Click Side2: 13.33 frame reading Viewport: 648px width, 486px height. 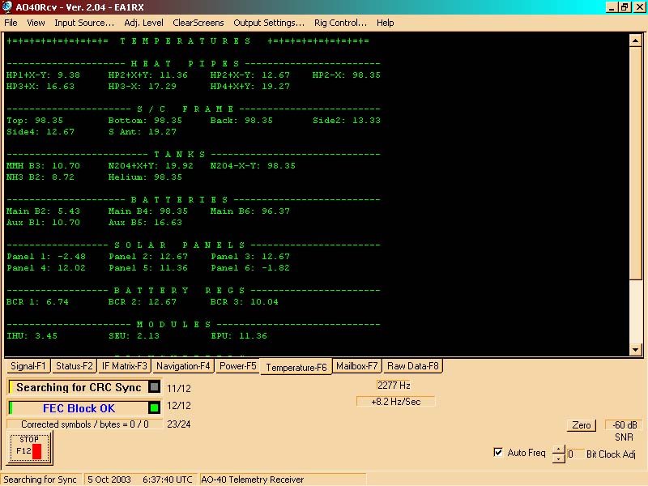pyautogui.click(x=347, y=120)
